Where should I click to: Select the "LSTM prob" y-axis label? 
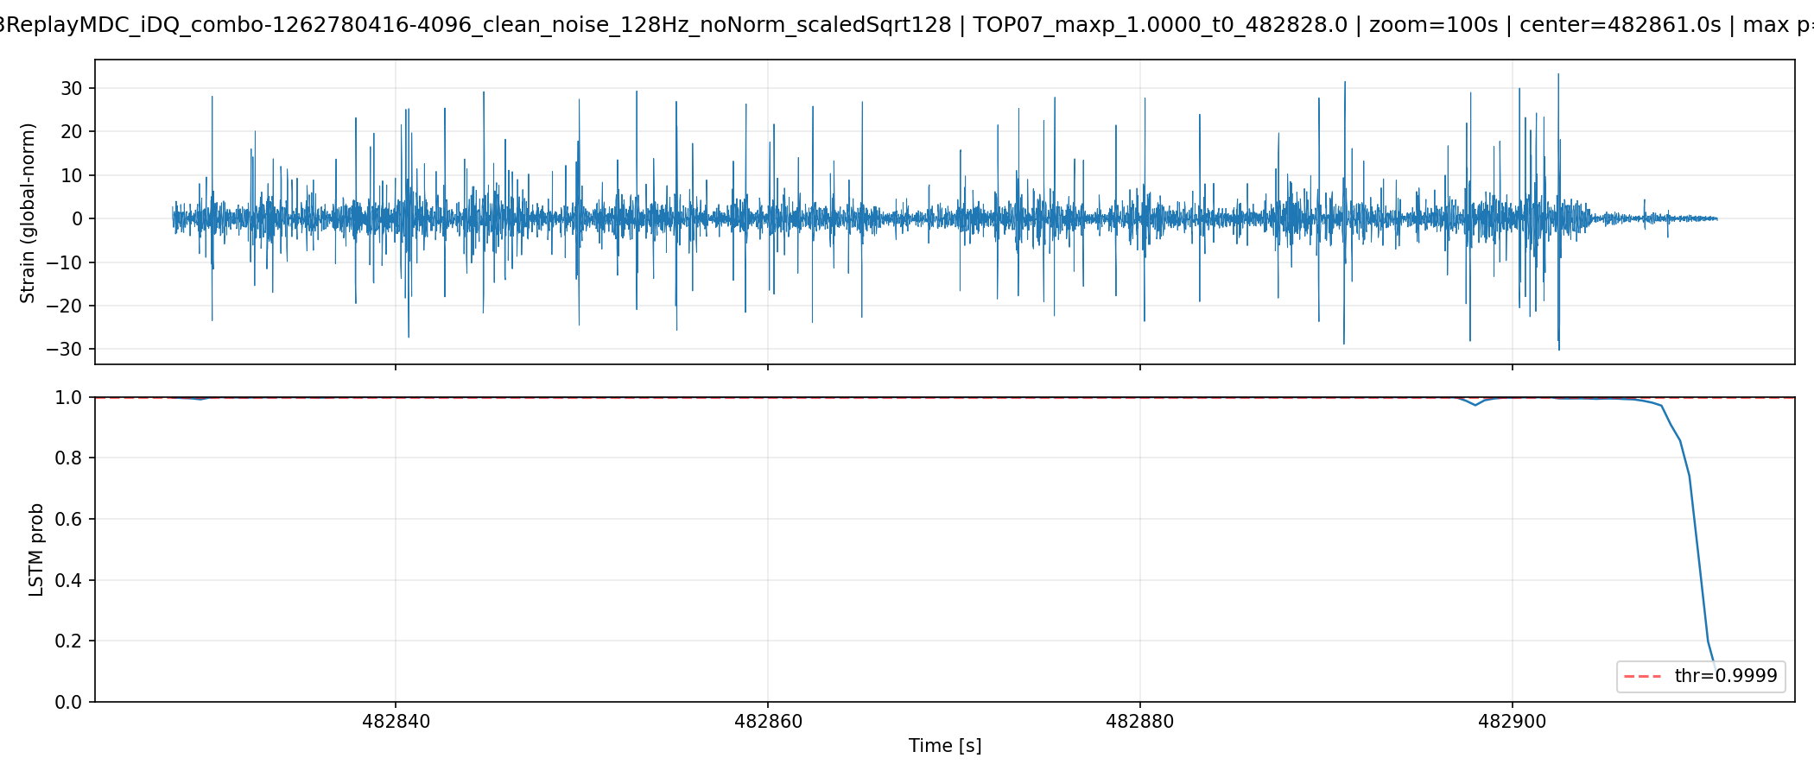(36, 550)
